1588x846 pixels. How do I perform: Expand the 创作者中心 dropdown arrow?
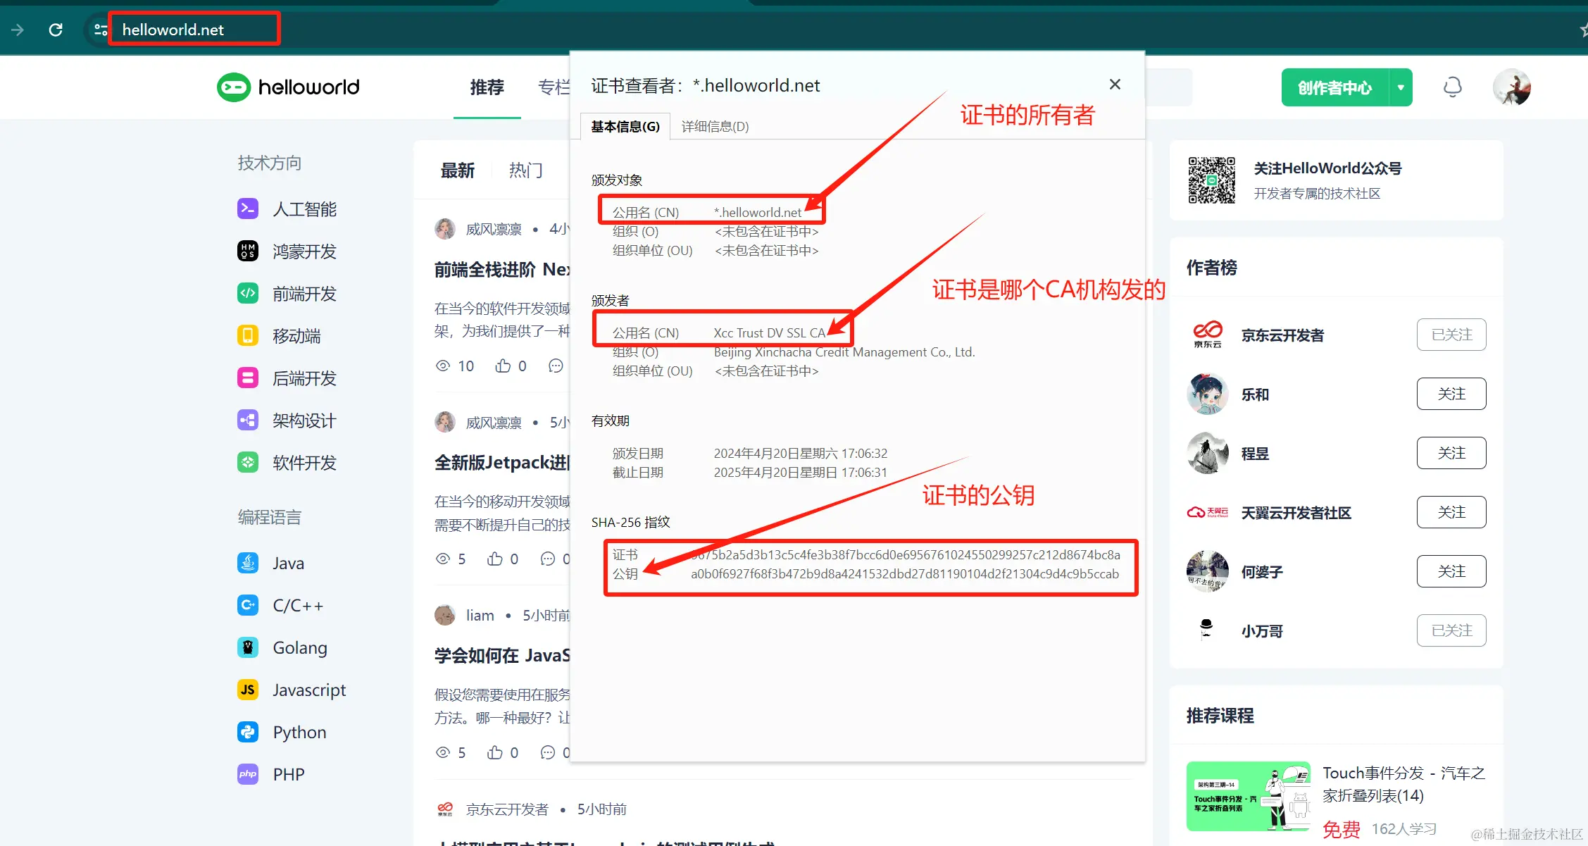point(1401,87)
